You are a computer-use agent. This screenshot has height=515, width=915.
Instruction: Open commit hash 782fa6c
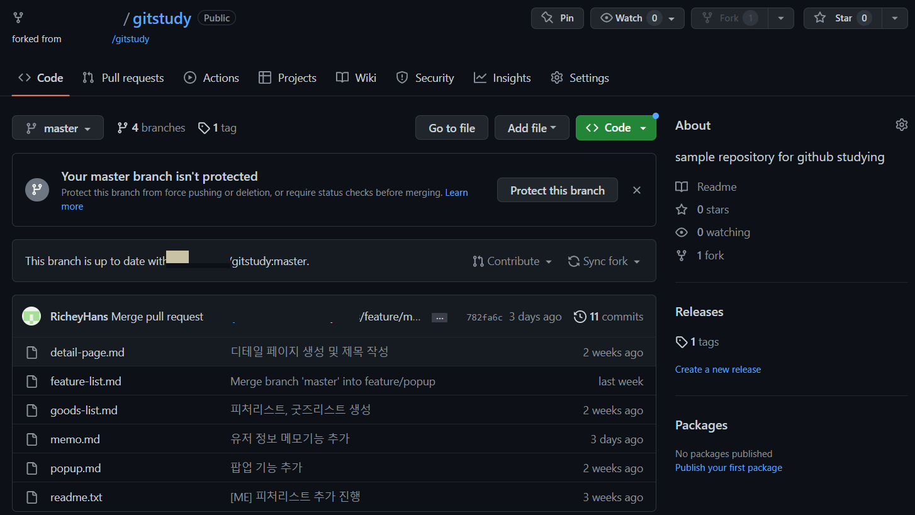485,317
